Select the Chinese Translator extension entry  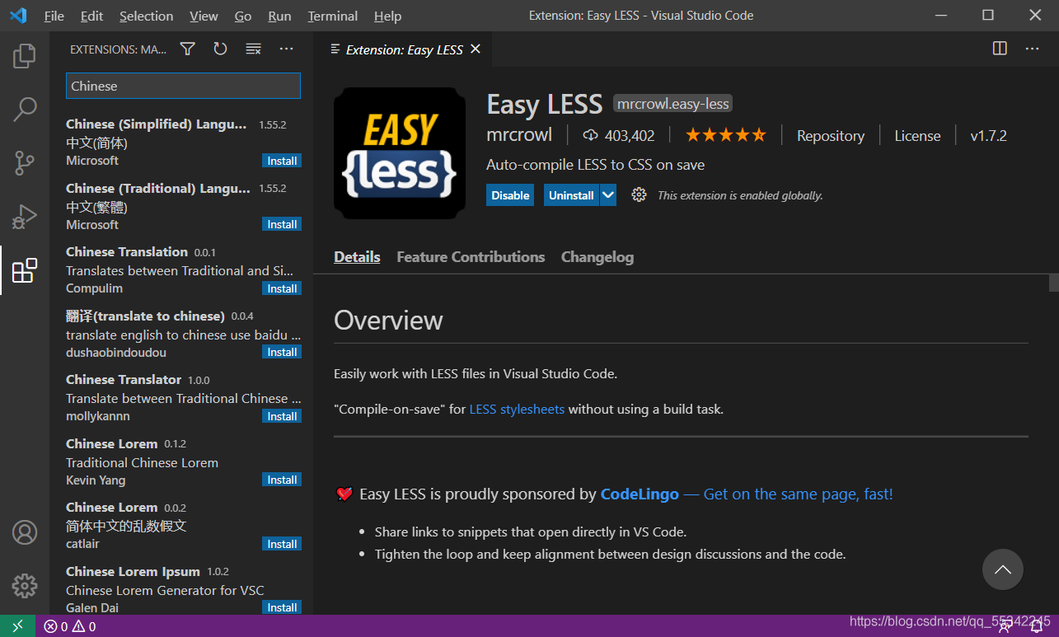pos(183,397)
